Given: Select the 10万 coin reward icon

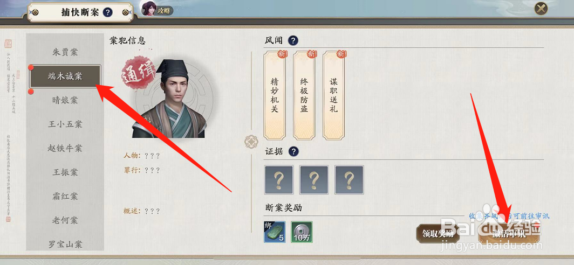Looking at the screenshot, I should click(x=302, y=232).
